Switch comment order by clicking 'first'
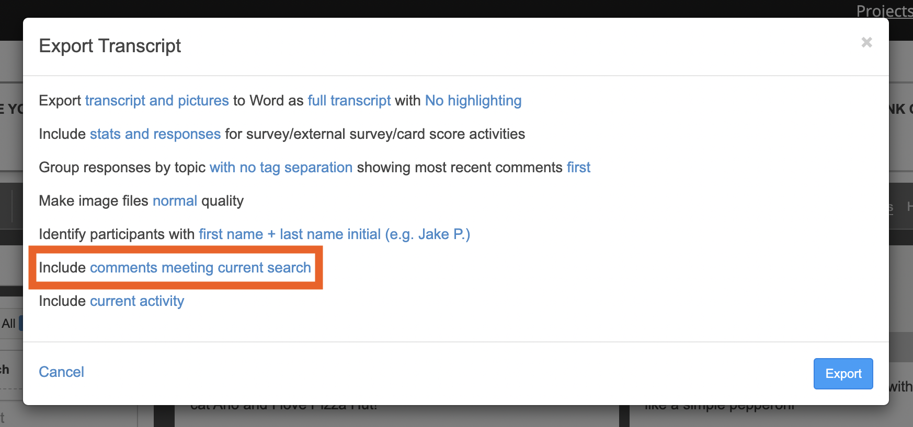The image size is (913, 427). (x=578, y=168)
